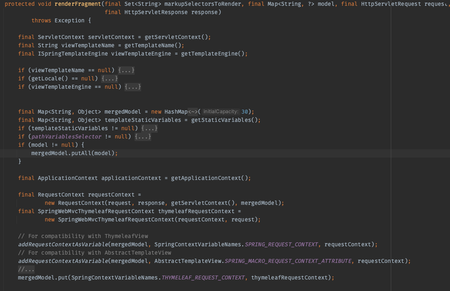Click the SPRING_REQUEST_CONTEXT constant
This screenshot has width=450, height=291.
pyautogui.click(x=281, y=244)
